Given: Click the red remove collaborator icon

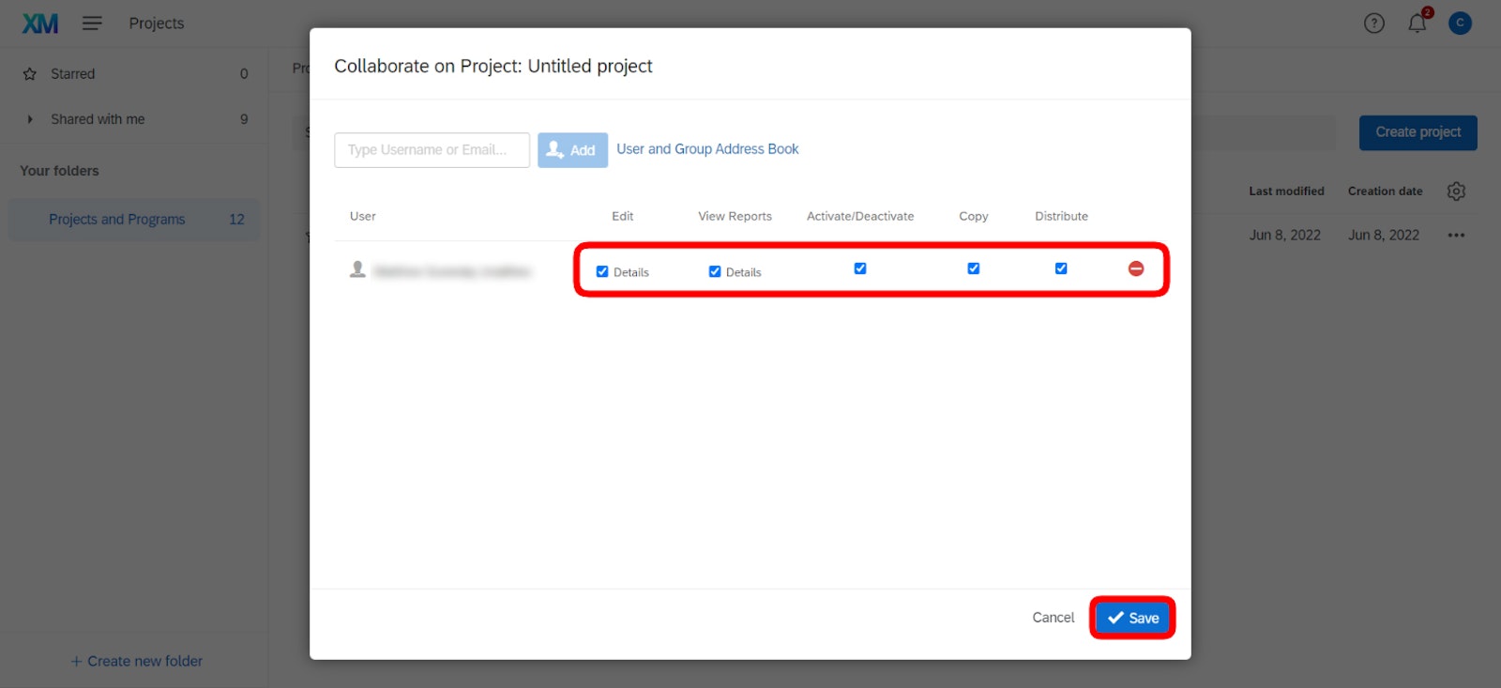Looking at the screenshot, I should [1135, 269].
